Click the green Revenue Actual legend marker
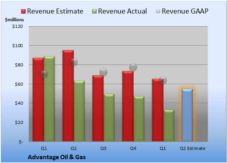 (94, 11)
